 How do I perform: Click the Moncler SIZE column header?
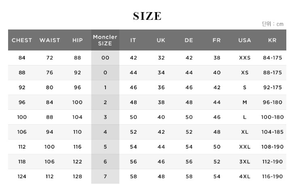click(105, 40)
